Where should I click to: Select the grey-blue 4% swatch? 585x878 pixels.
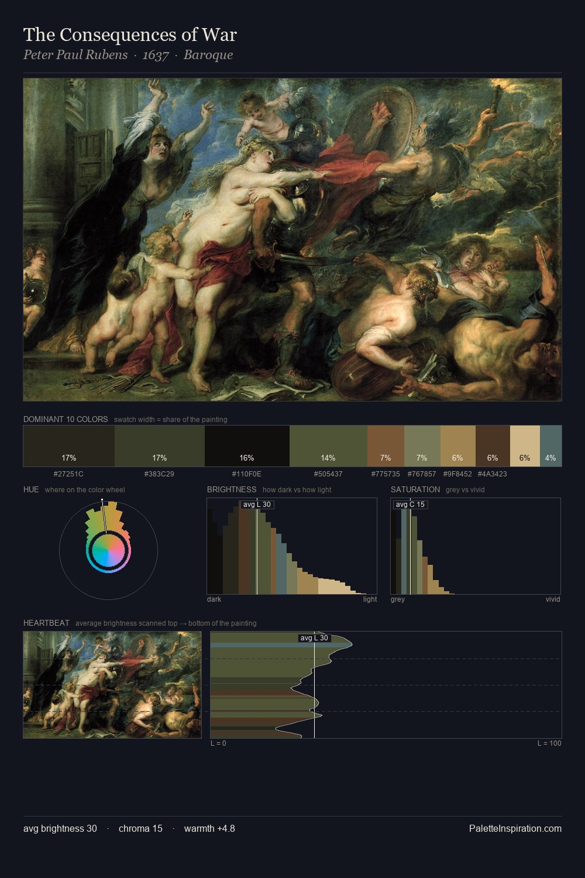tap(550, 446)
